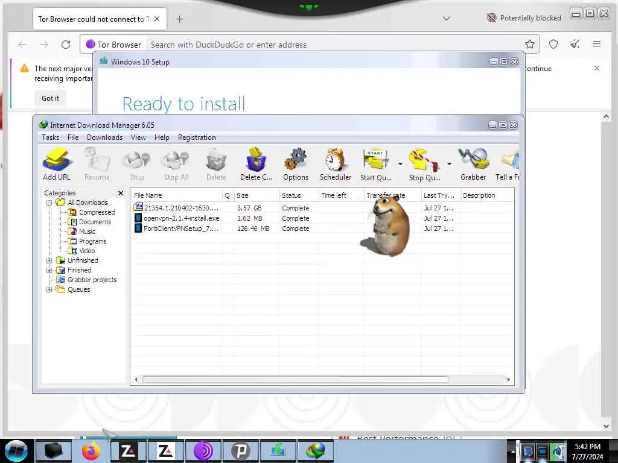Select Grabber projects in tree
The width and height of the screenshot is (618, 463).
tap(92, 280)
